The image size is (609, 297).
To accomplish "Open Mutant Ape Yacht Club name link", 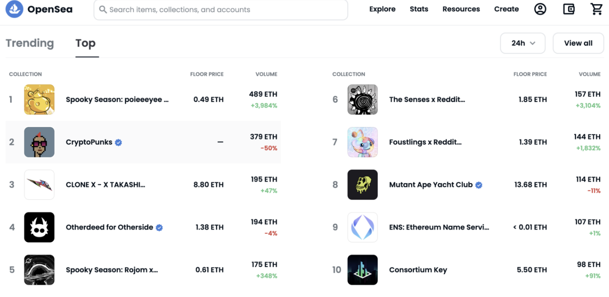I will click(431, 185).
